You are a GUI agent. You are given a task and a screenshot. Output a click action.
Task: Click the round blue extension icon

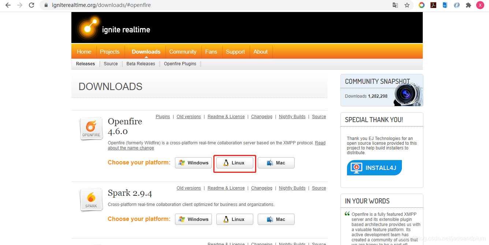tap(457, 5)
